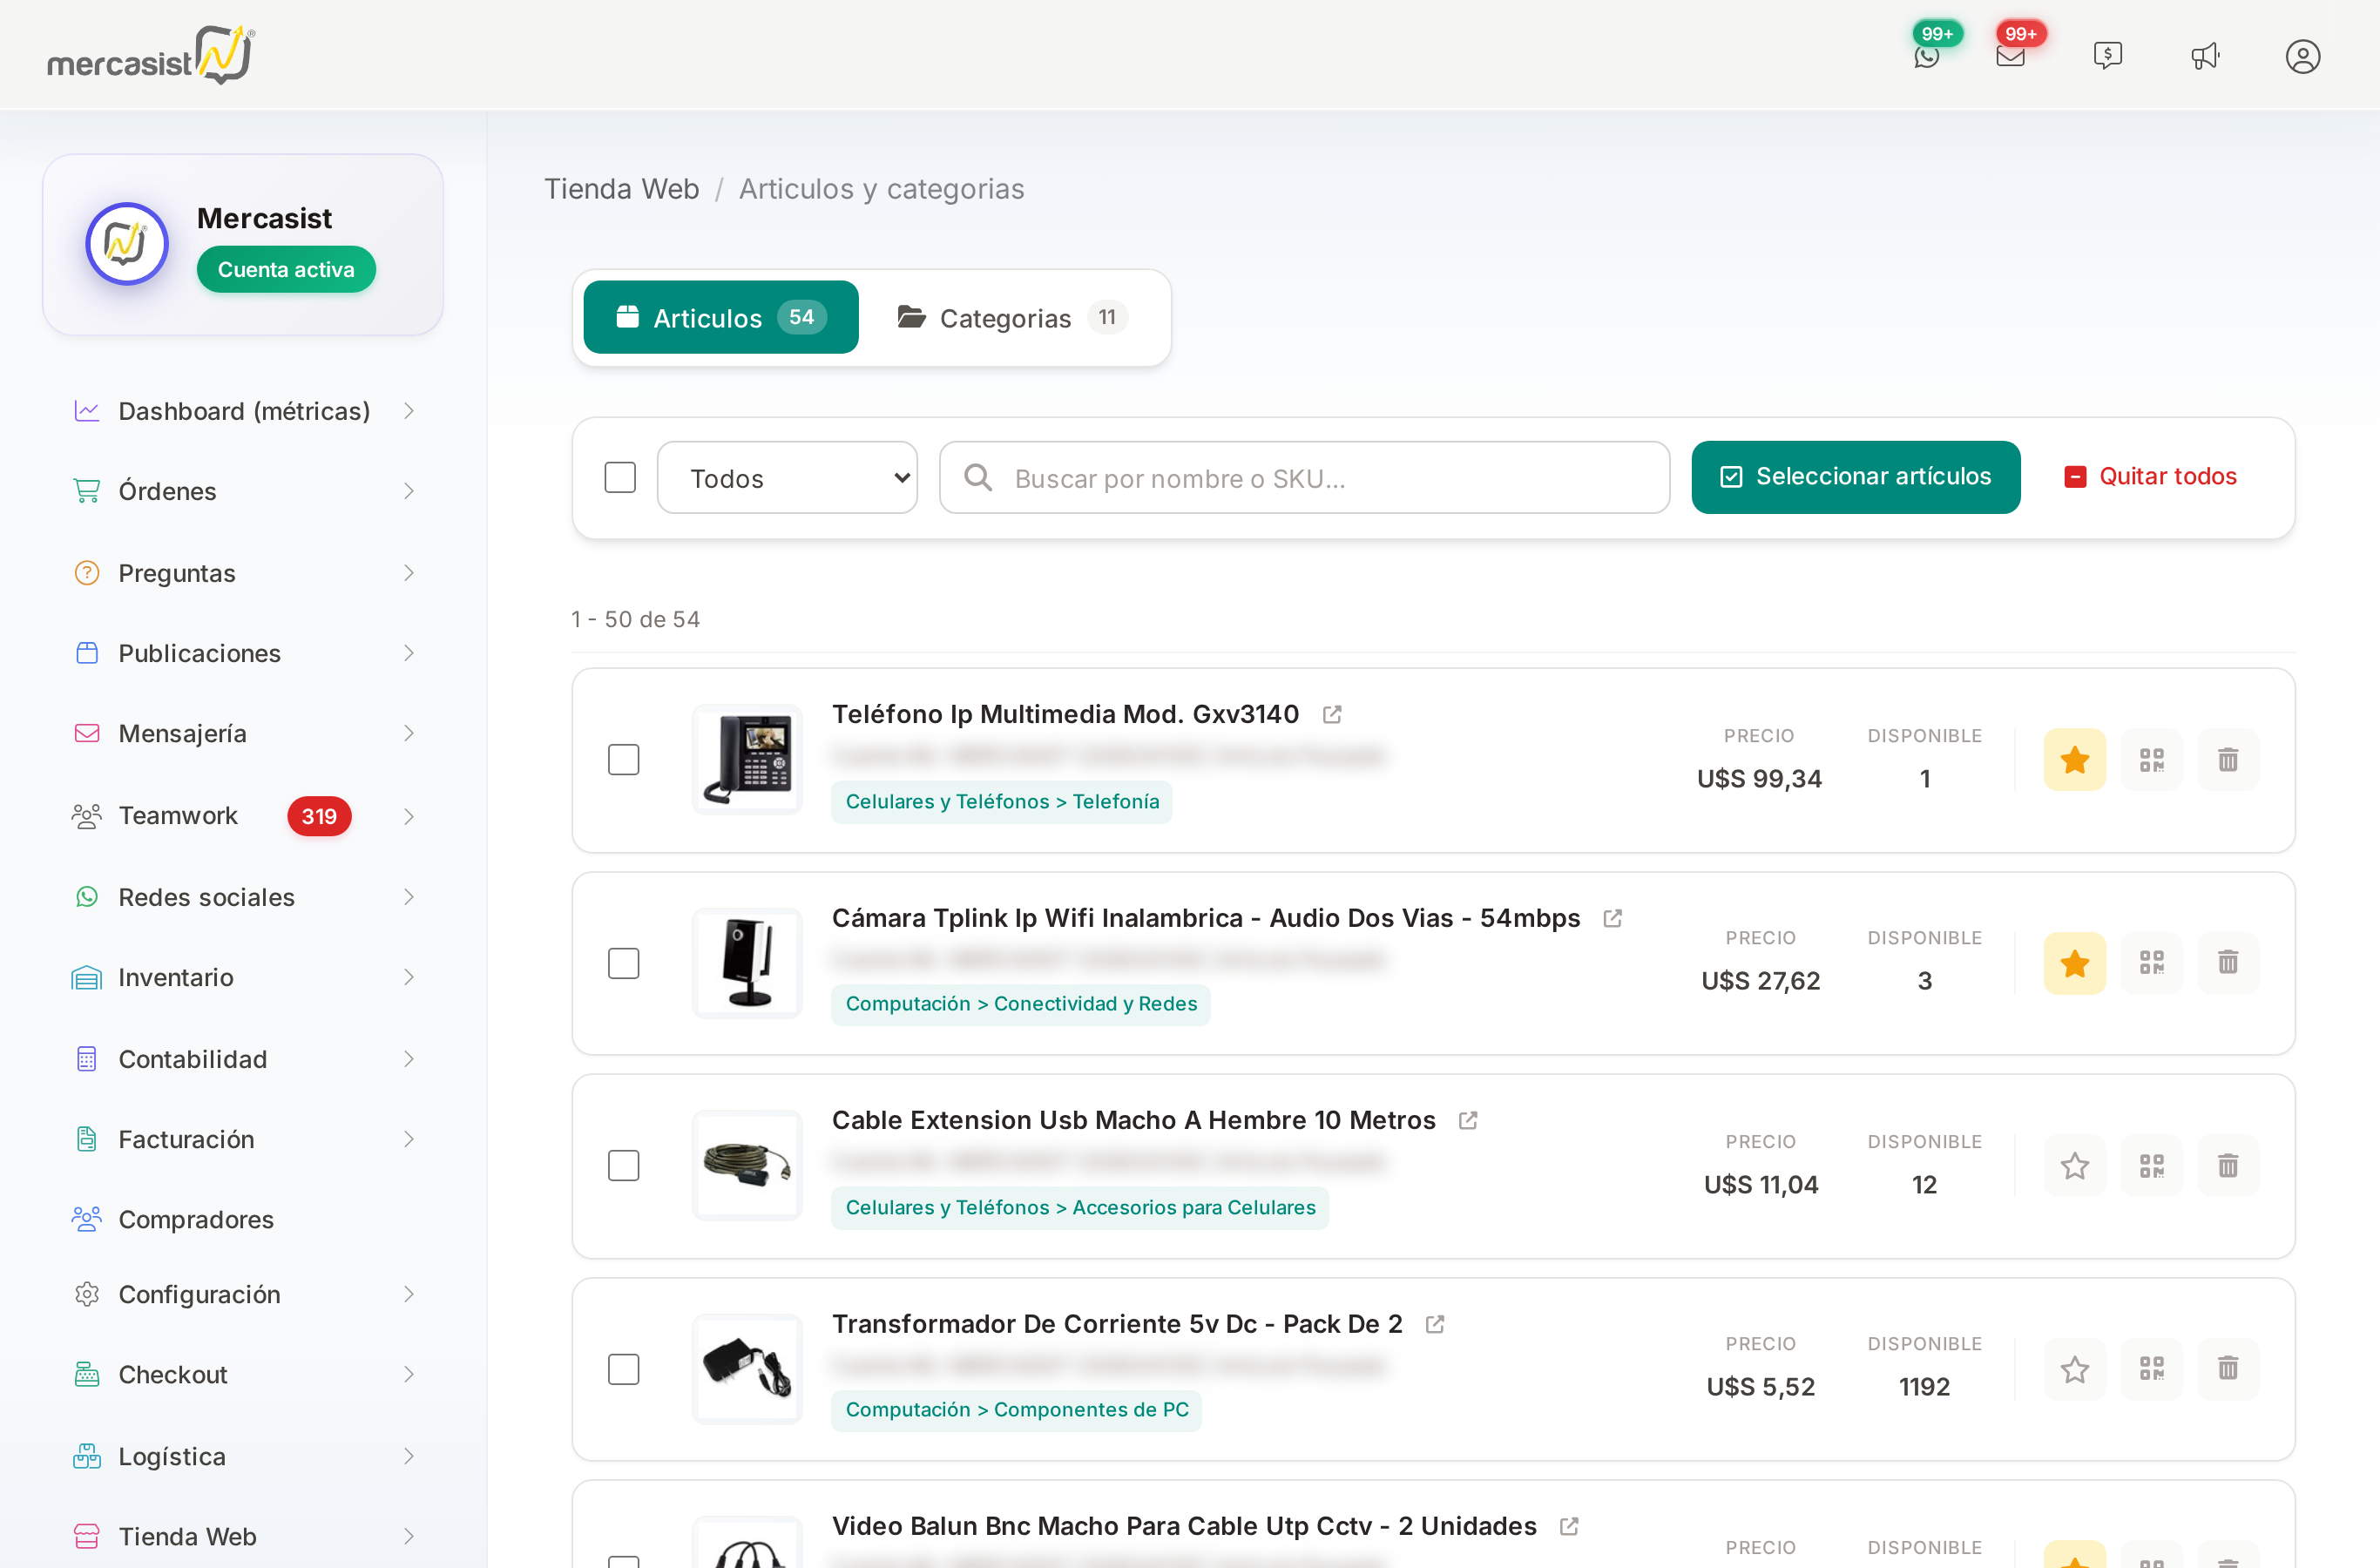2380x1568 pixels.
Task: Open QR code for Teléfono Ip Multimedia
Action: (x=2151, y=760)
